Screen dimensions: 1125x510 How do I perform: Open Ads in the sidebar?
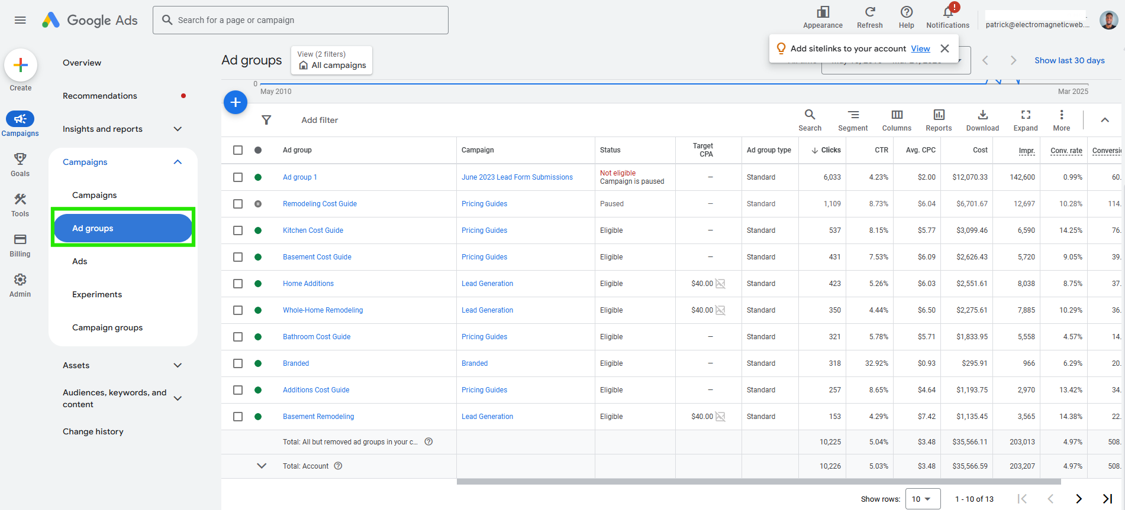tap(79, 261)
